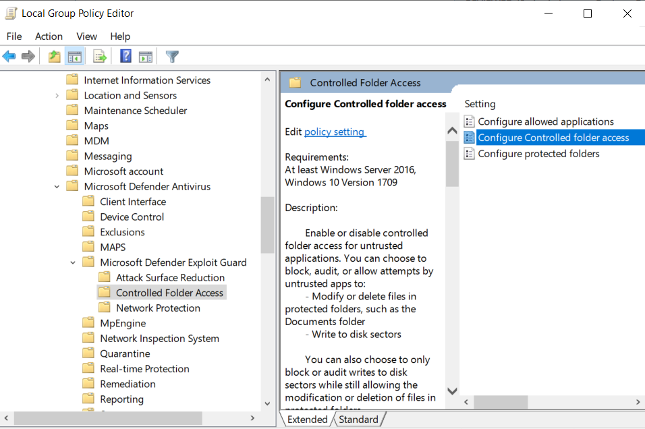Click the Filter funnel icon
This screenshot has height=429, width=645.
[173, 57]
